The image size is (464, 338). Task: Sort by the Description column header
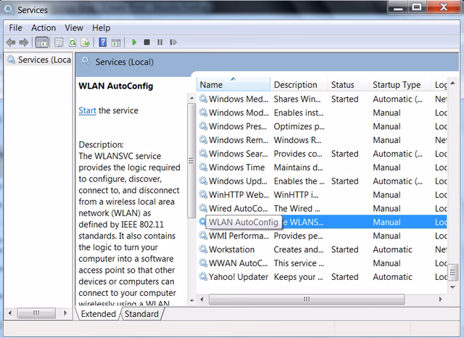(x=299, y=85)
